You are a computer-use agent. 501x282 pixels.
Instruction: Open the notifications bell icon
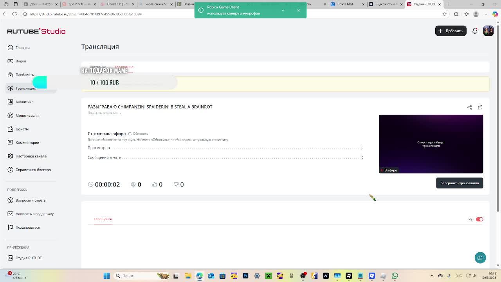pyautogui.click(x=475, y=31)
